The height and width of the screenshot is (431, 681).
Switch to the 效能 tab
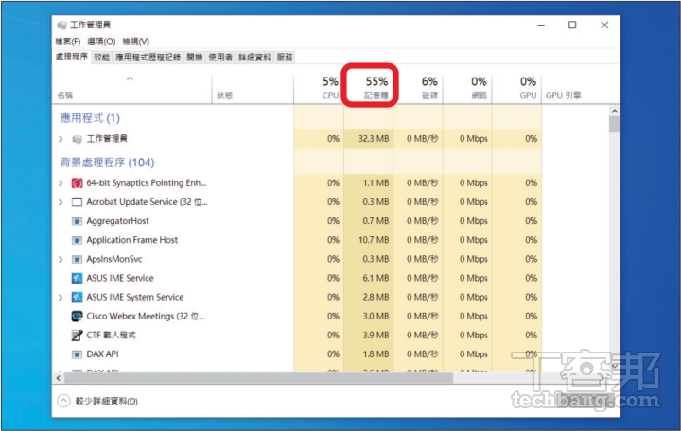(x=101, y=57)
